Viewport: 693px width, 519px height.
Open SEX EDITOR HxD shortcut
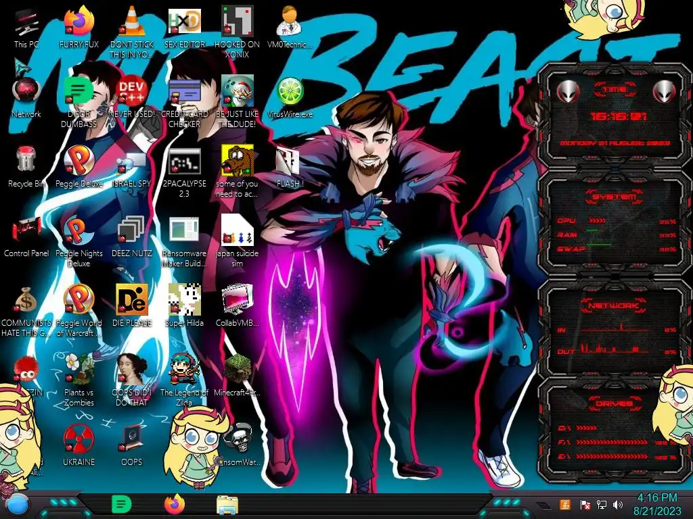[184, 21]
